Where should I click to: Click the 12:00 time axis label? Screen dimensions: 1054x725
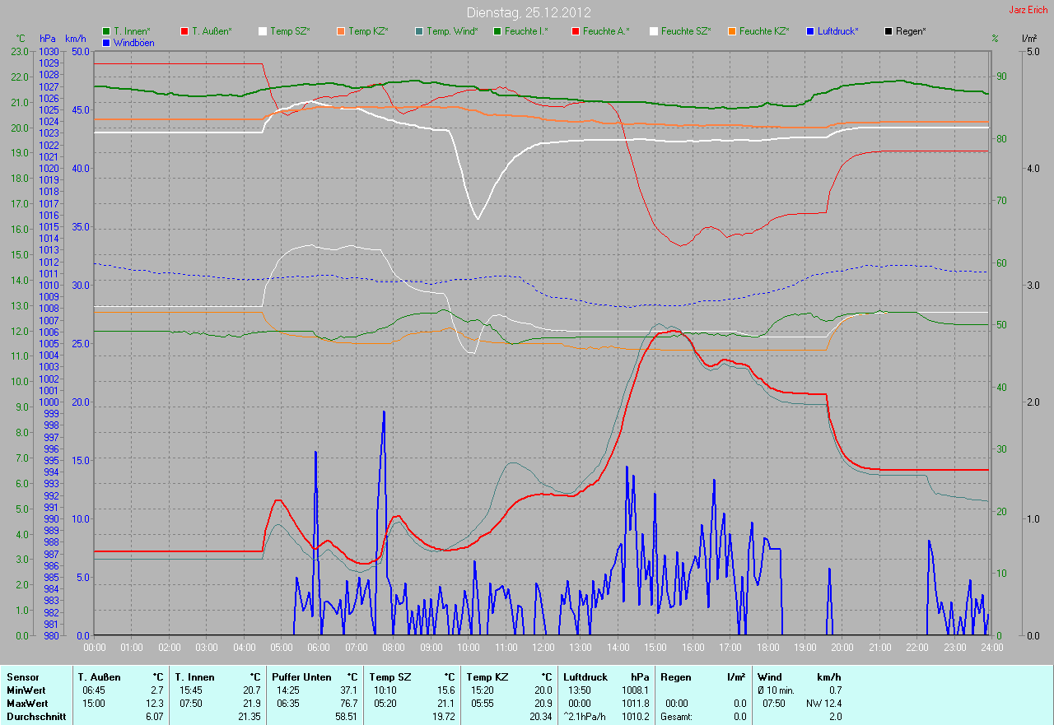click(x=543, y=648)
